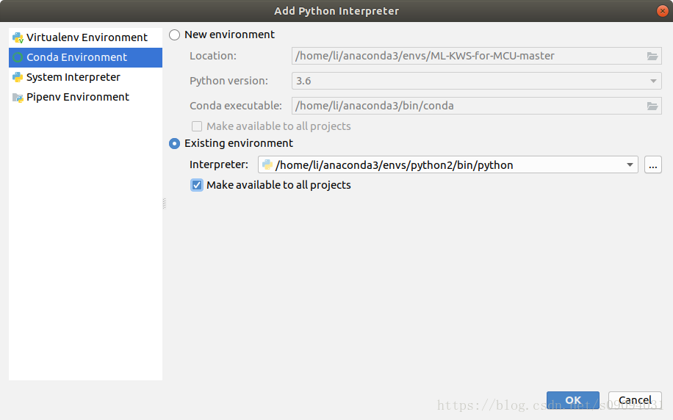673x420 pixels.
Task: Select Pipenv Environment in the sidebar
Action: 85,97
